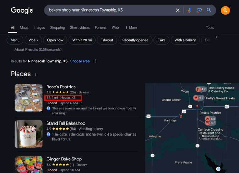Toggle the With a bakery filter
This screenshot has width=239, height=173.
185,40
